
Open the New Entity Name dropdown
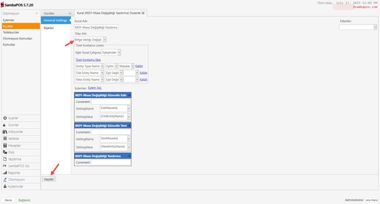tap(102, 80)
